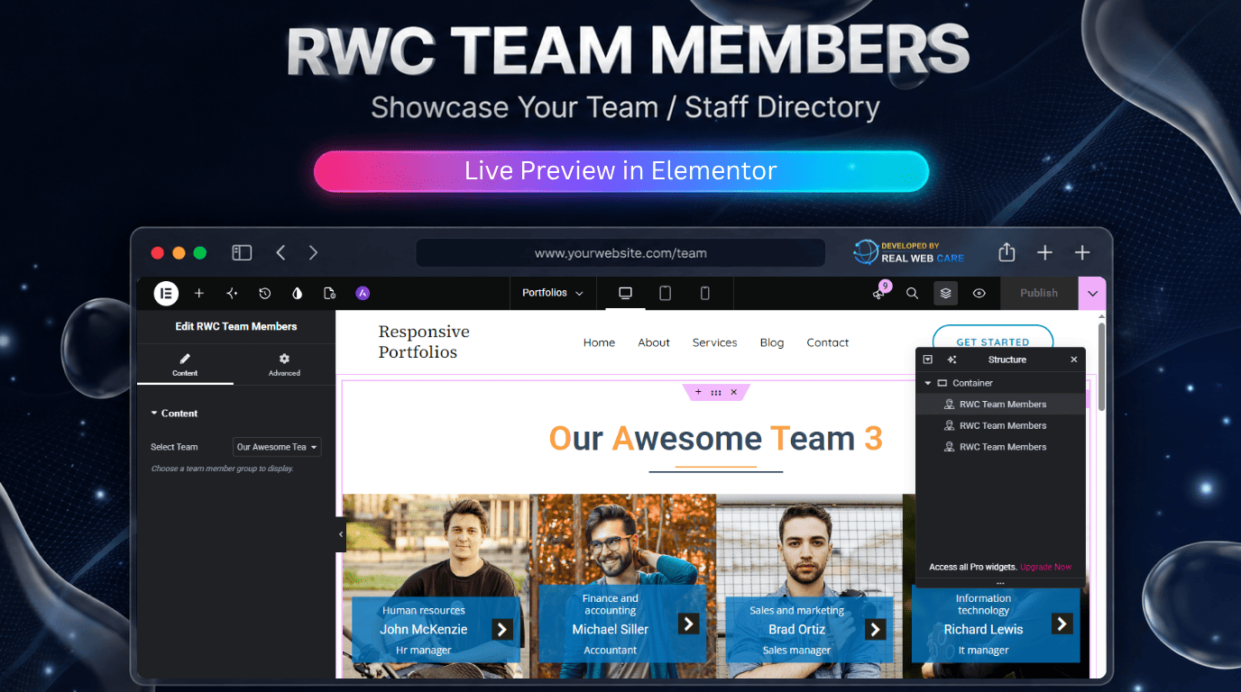Open Structure panel collapse-all dropdown icon
1241x692 pixels.
928,360
